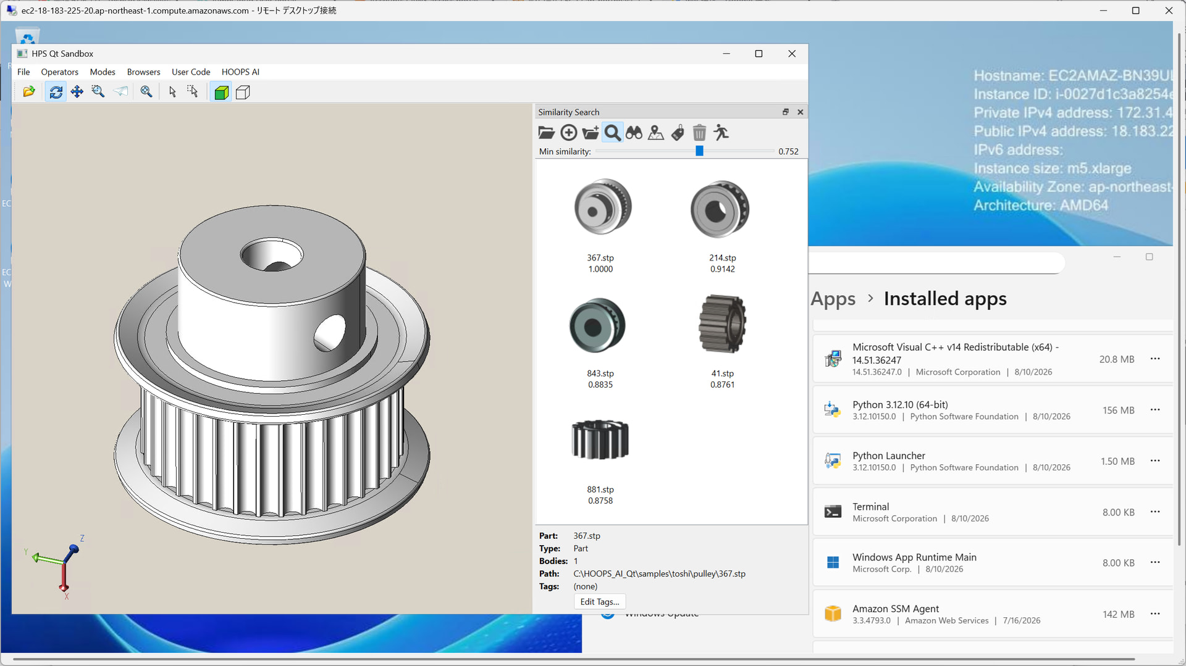Minimize the HPS Qt Sandbox window
The image size is (1186, 666).
tap(726, 54)
